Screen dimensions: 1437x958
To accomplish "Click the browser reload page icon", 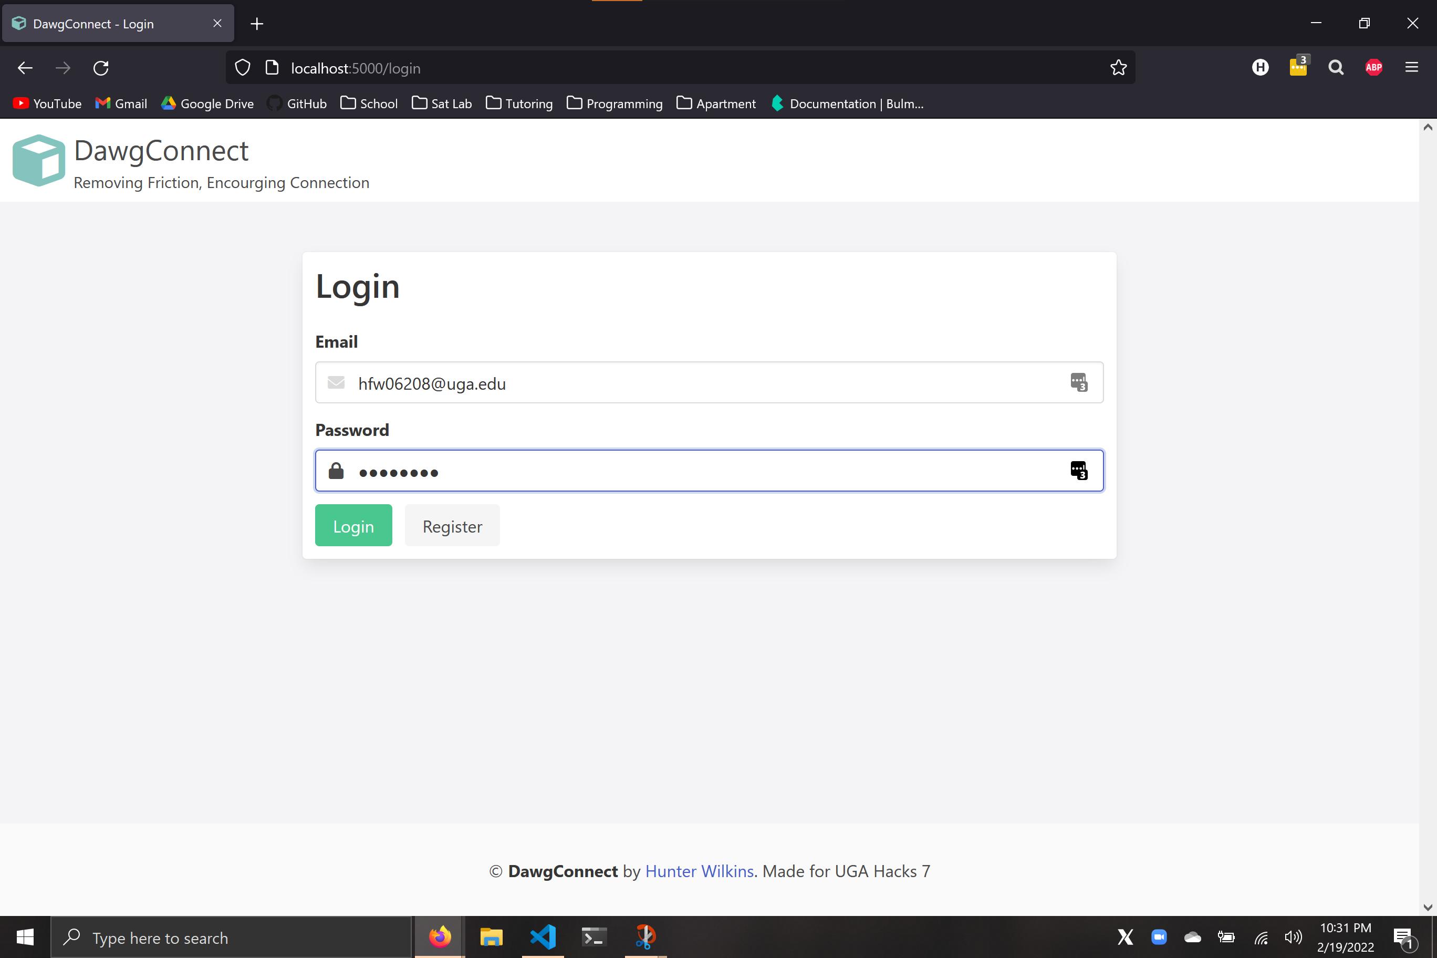I will [x=101, y=68].
